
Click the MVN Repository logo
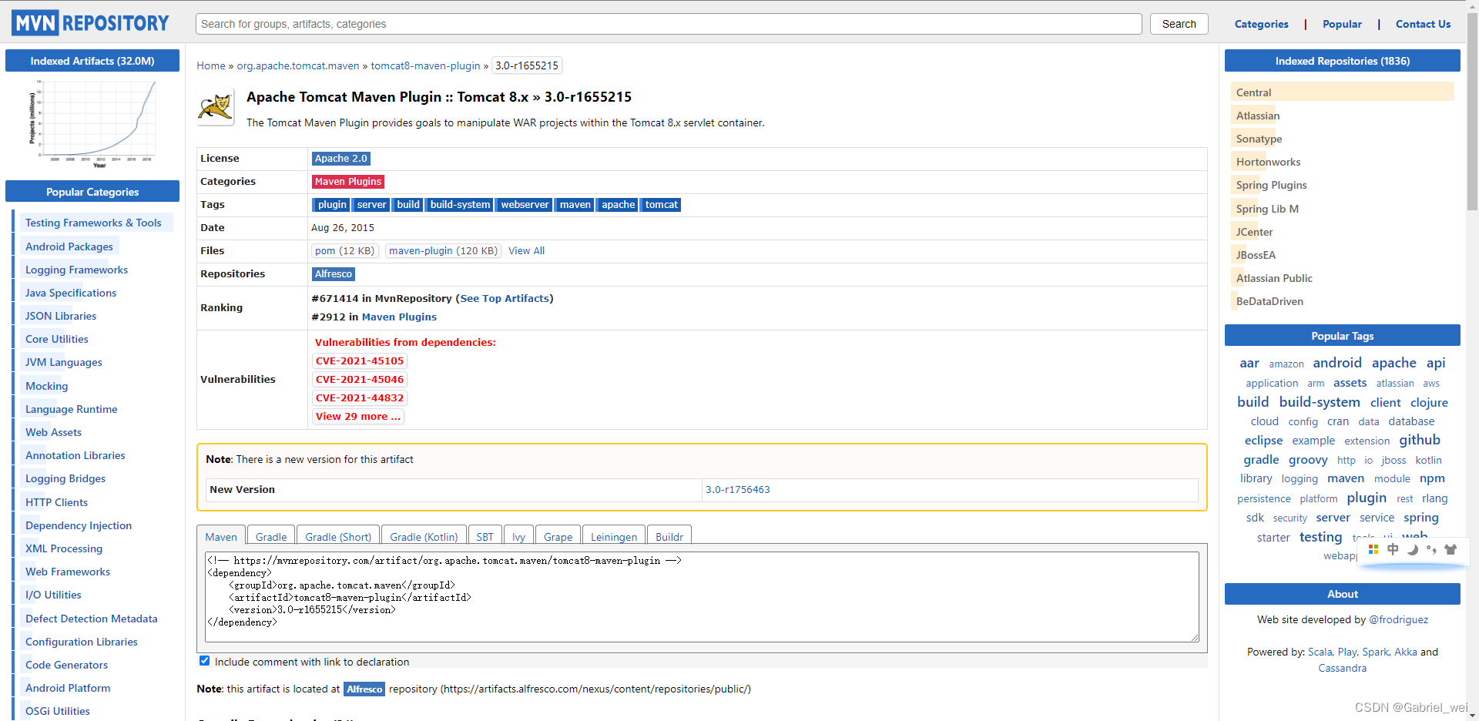91,23
